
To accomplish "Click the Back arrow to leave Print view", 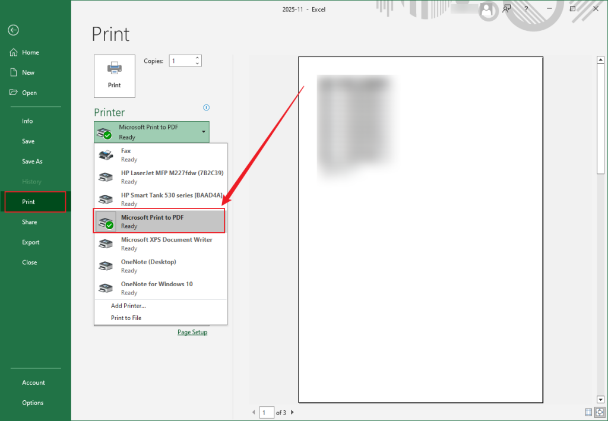I will pyautogui.click(x=13, y=30).
